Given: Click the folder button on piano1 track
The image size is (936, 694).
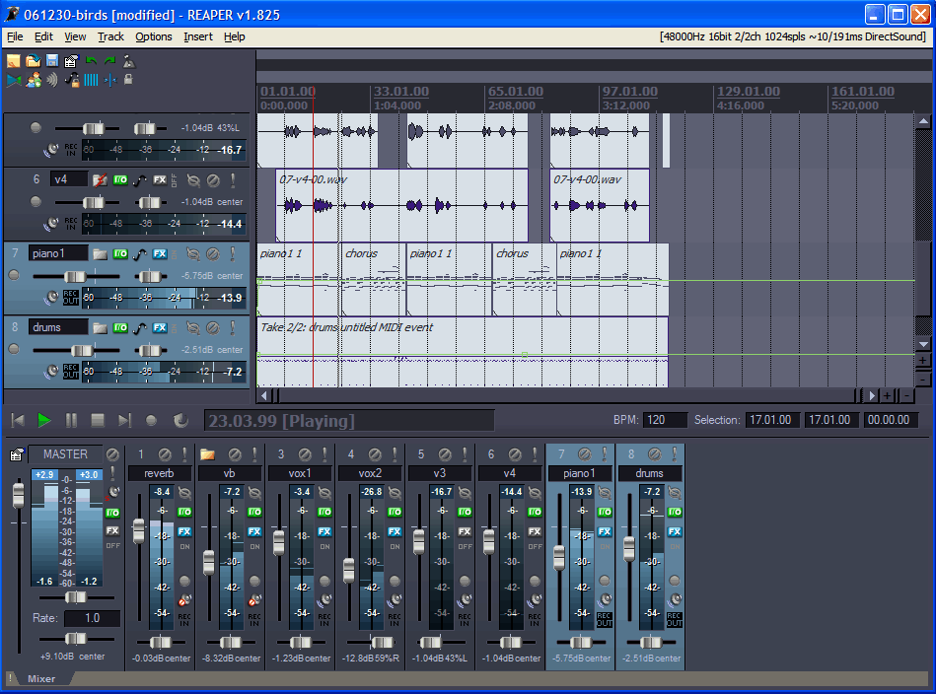Looking at the screenshot, I should click(x=100, y=253).
